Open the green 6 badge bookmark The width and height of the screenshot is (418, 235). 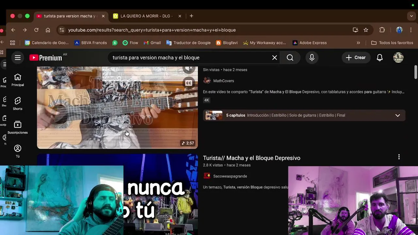115,43
